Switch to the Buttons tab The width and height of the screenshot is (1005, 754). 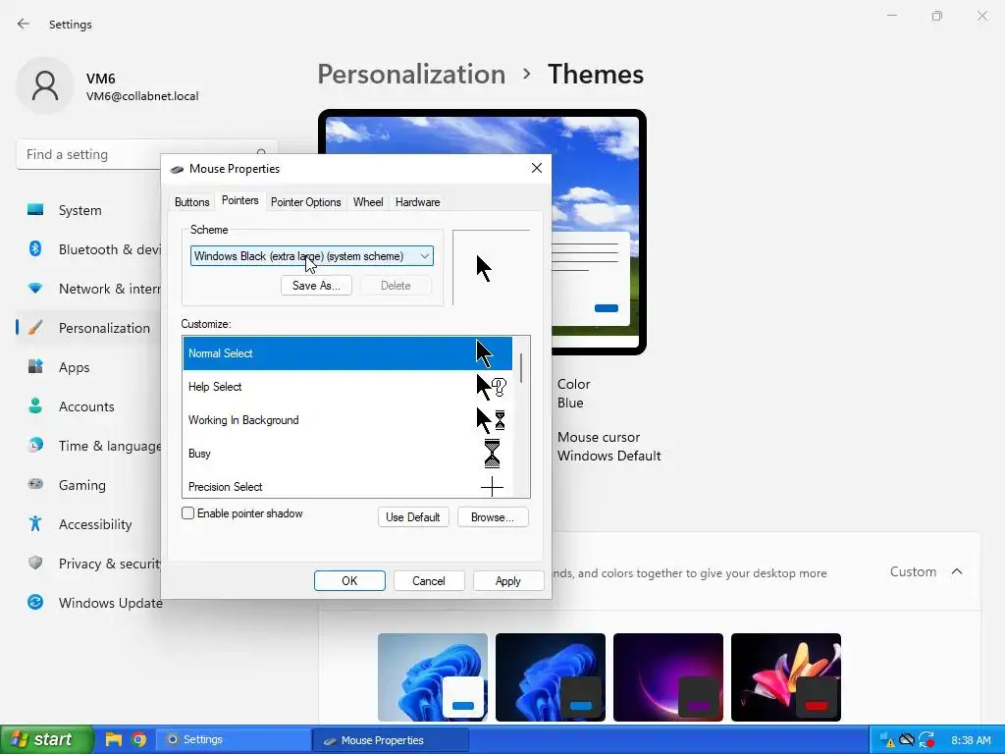191,202
